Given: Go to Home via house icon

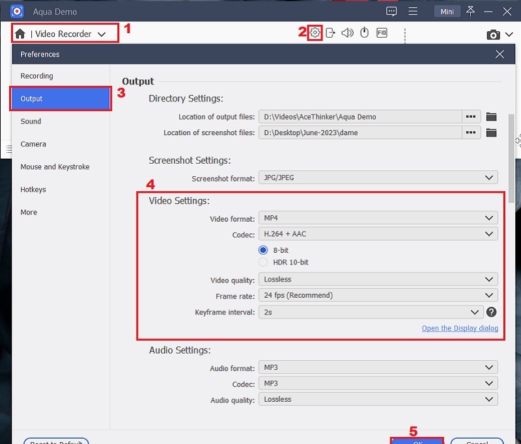Looking at the screenshot, I should pyautogui.click(x=20, y=34).
